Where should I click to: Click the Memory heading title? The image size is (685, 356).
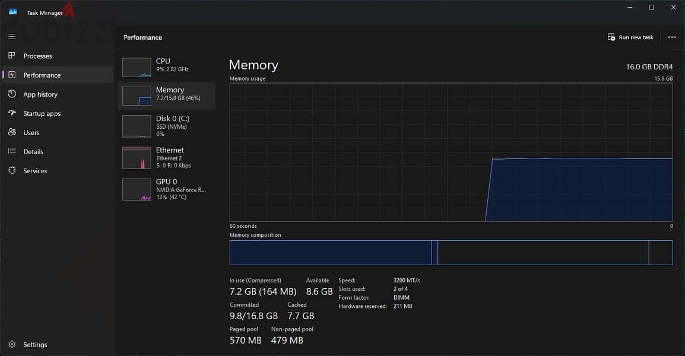[253, 65]
